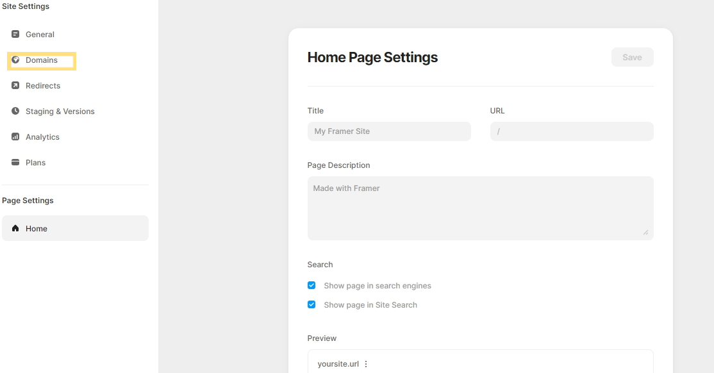The width and height of the screenshot is (714, 373).
Task: Focus the URL input field
Action: click(572, 131)
